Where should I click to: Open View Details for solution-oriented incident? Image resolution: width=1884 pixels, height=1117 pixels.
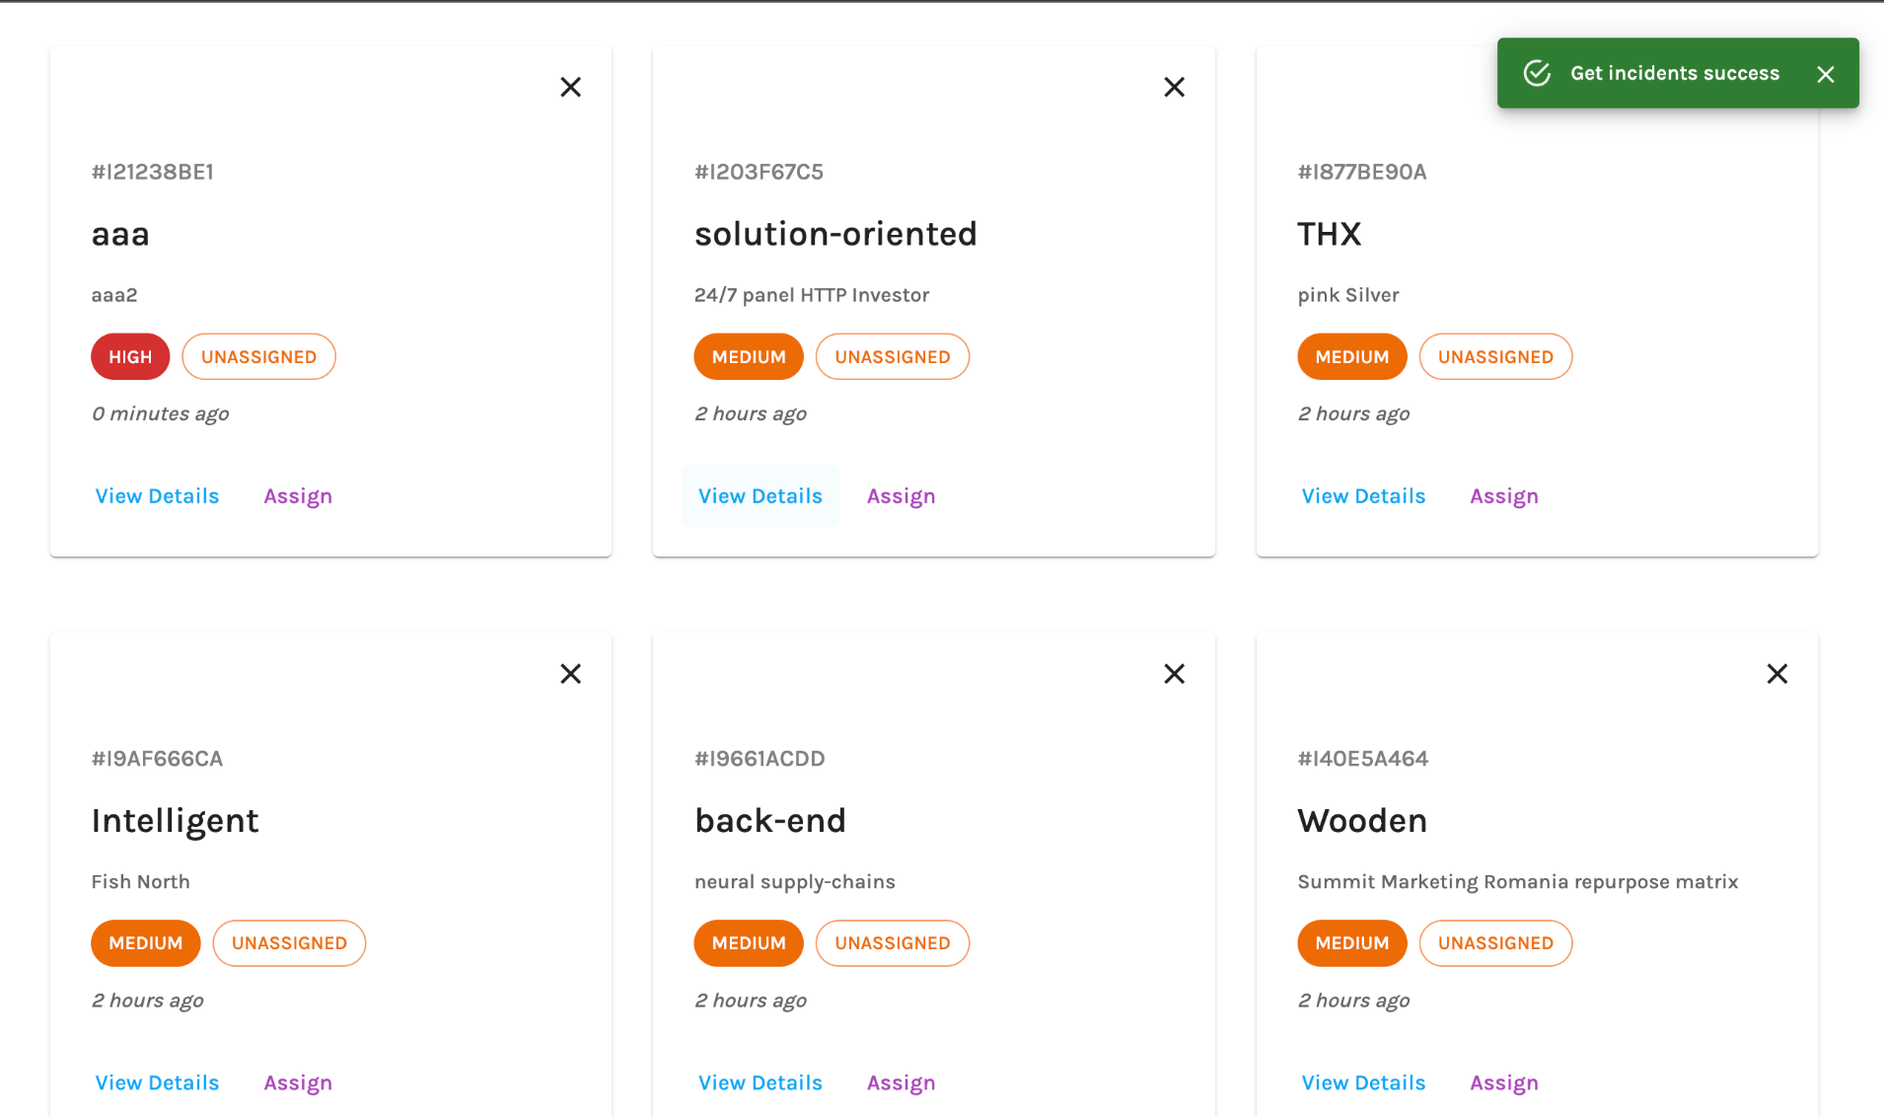[x=760, y=496]
